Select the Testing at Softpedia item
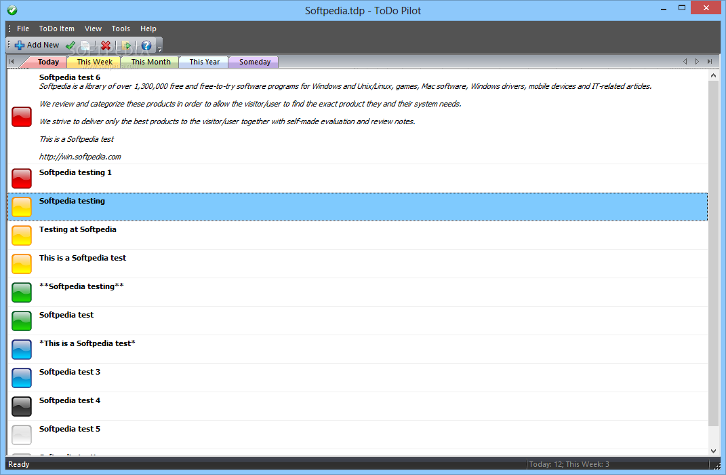The image size is (726, 475). pos(357,235)
